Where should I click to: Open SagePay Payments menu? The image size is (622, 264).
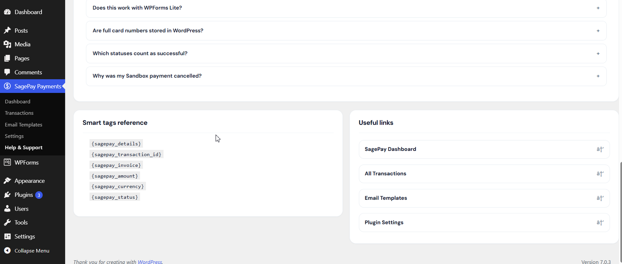(x=33, y=86)
